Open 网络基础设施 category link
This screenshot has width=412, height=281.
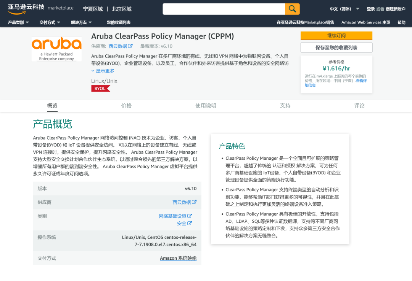(172, 216)
